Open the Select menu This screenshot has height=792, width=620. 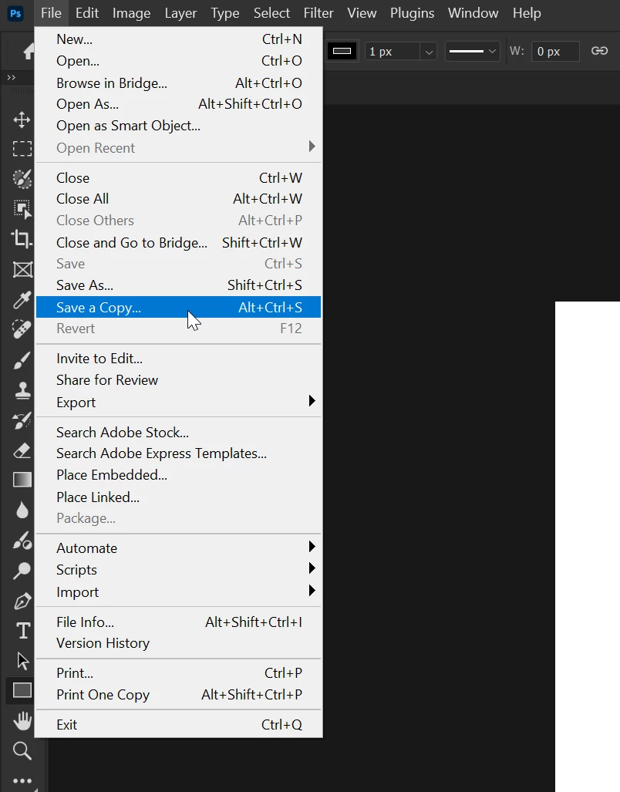click(x=271, y=13)
